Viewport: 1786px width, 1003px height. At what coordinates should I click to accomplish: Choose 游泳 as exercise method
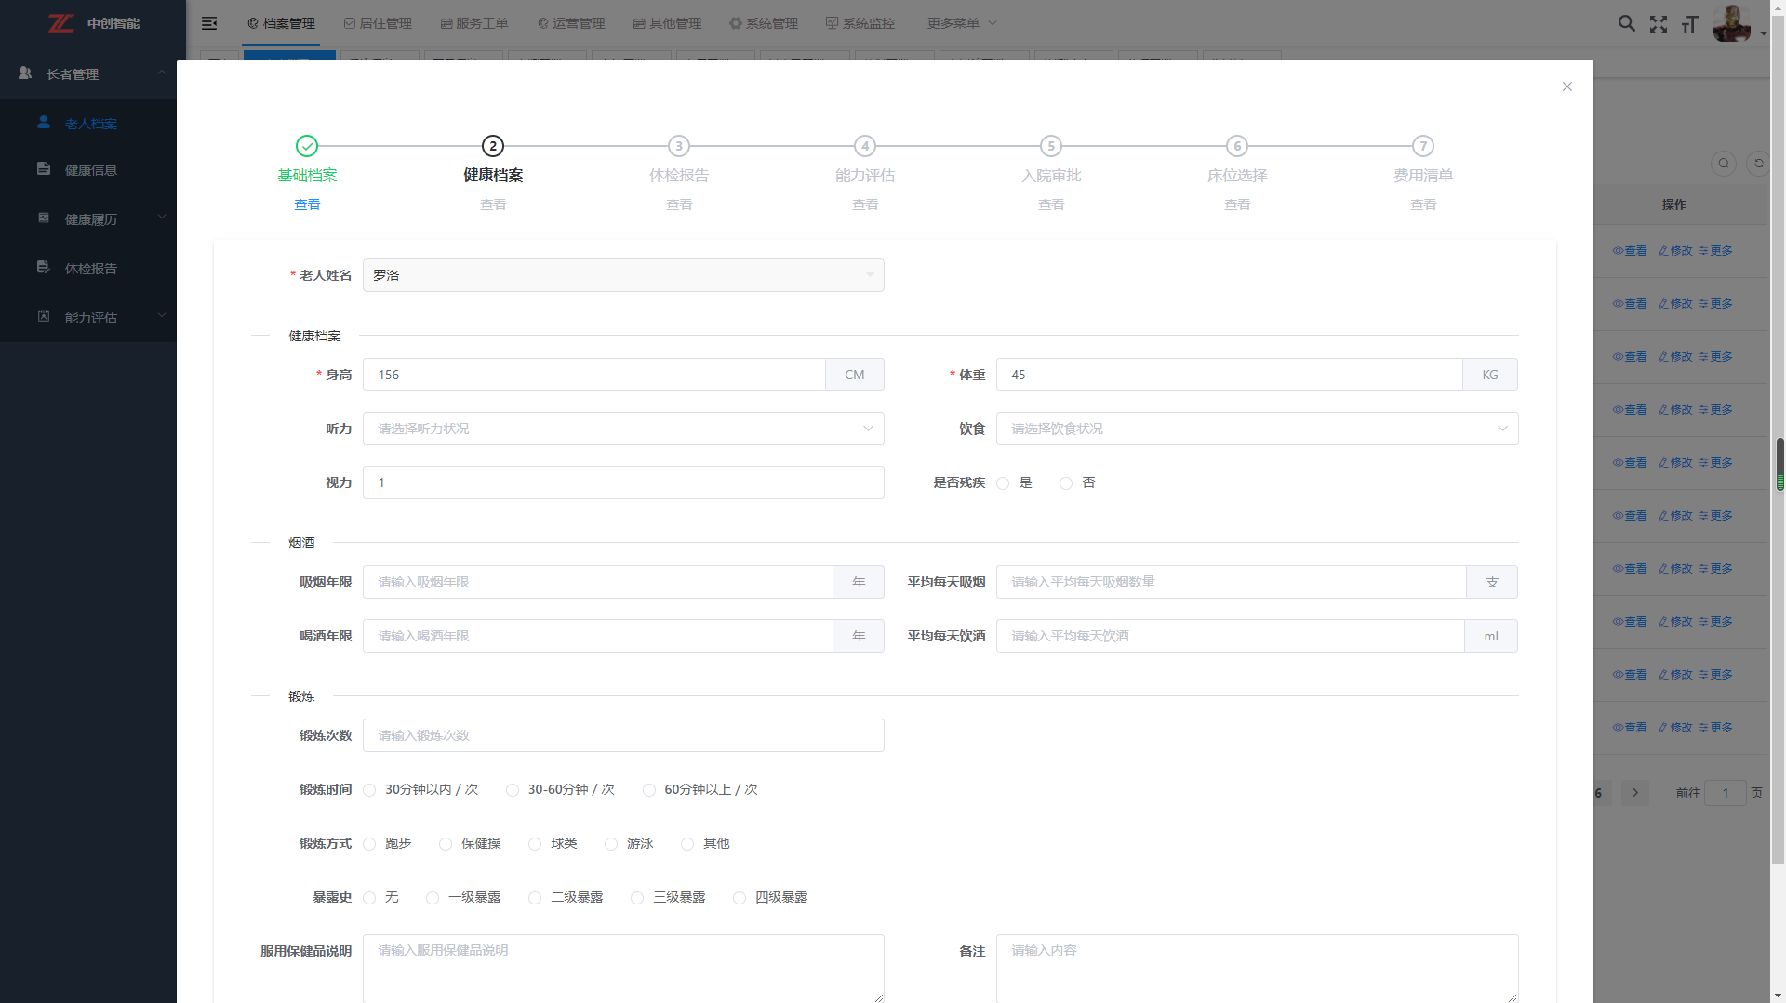pyautogui.click(x=611, y=844)
